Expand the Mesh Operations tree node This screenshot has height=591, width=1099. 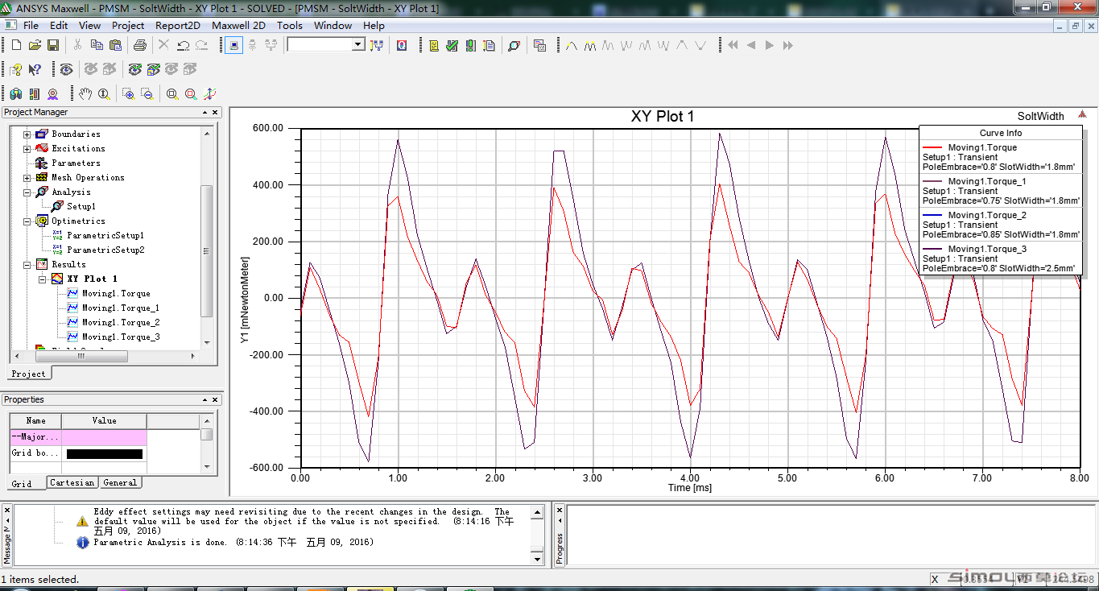27,177
